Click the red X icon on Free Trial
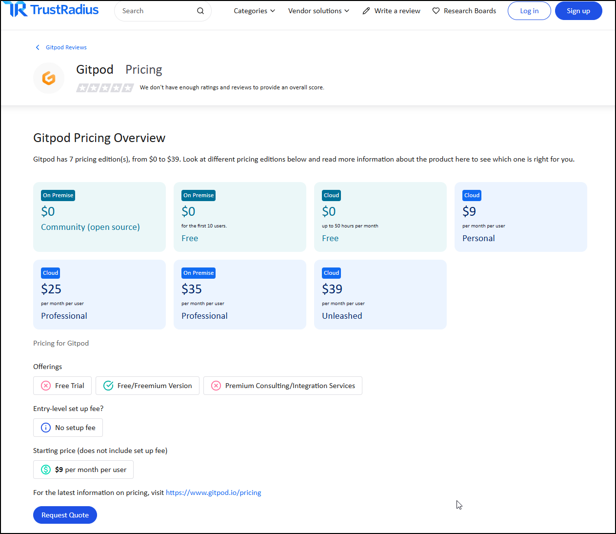The height and width of the screenshot is (534, 616). (46, 386)
